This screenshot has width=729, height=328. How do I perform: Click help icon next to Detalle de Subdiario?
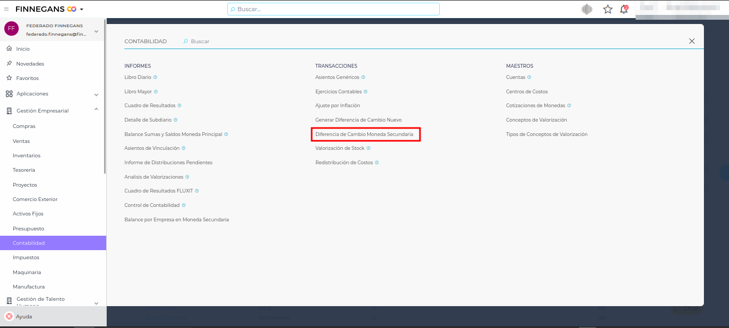tap(176, 120)
